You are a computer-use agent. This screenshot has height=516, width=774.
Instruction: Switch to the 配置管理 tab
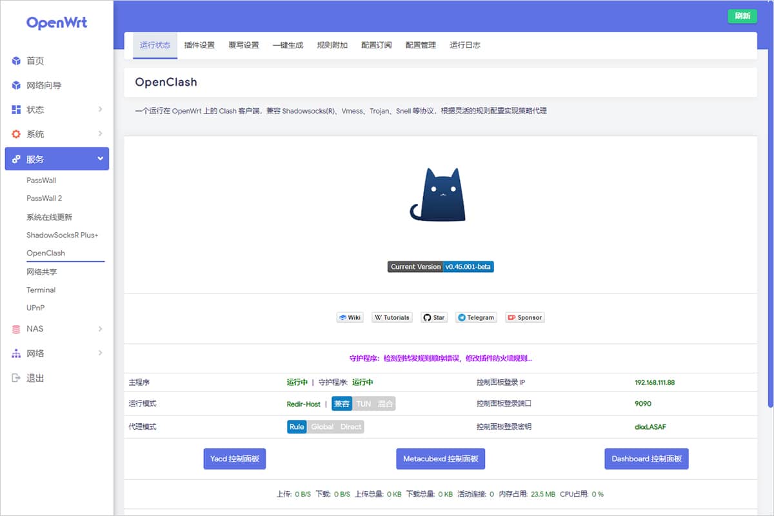point(421,45)
